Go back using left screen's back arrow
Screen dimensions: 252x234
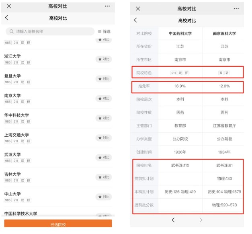6,18
